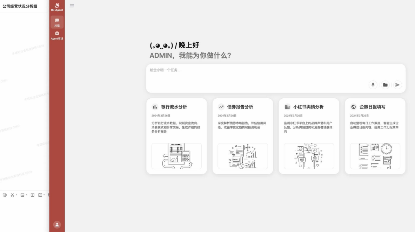Open the 对话 chat section
The height and width of the screenshot is (232, 415).
click(57, 22)
